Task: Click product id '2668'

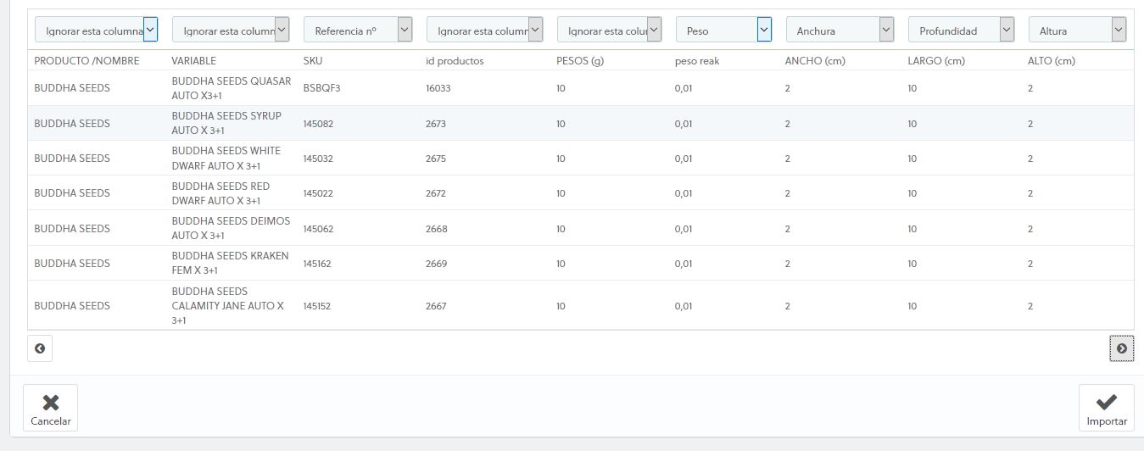Action: click(x=437, y=229)
